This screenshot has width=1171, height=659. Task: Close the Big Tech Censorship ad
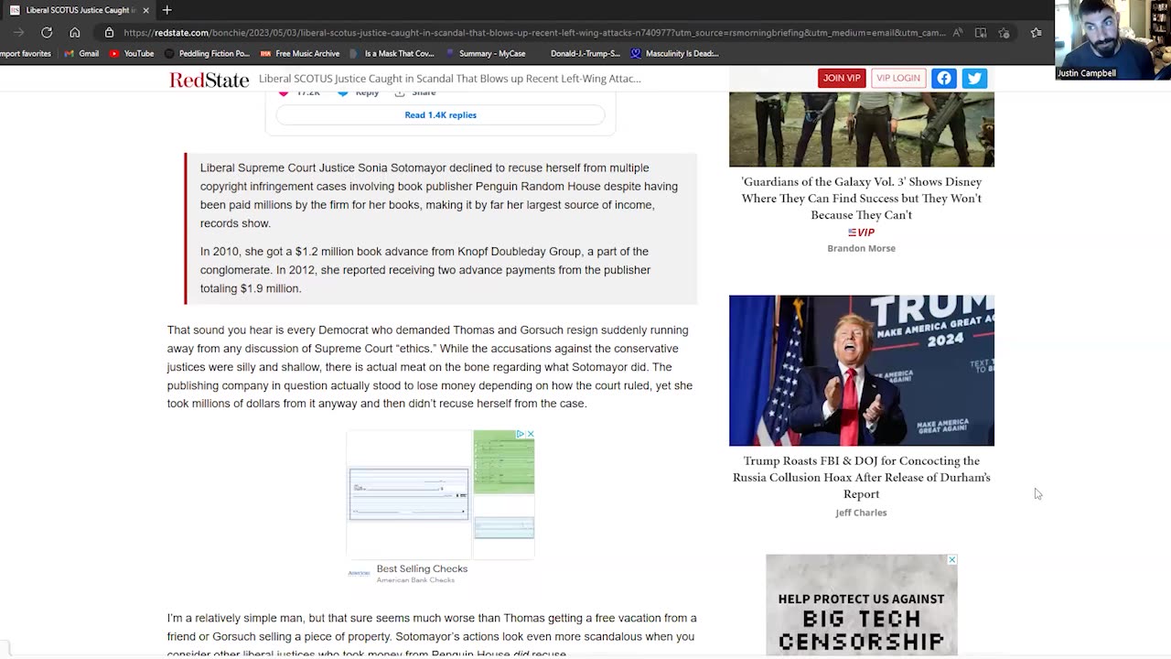[x=952, y=559]
